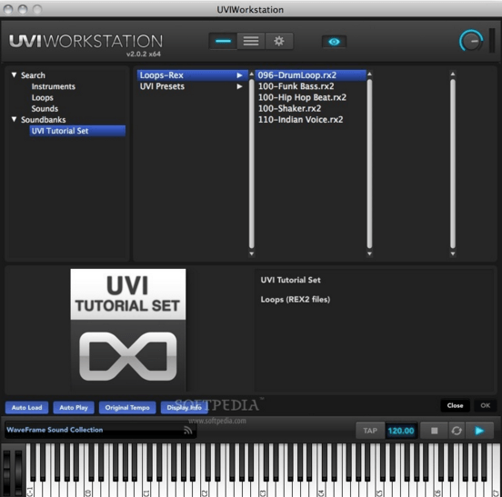Select 096-DrumLoop.rx2 file
The image size is (502, 497).
click(x=310, y=75)
